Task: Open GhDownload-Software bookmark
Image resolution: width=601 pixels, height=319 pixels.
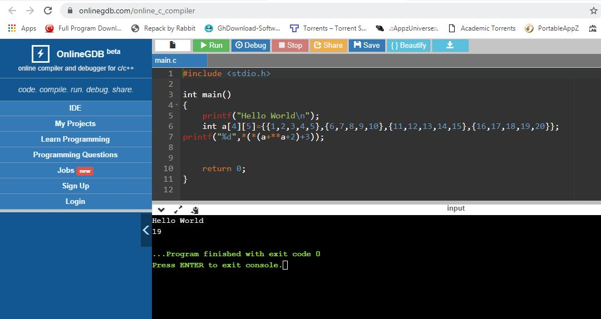Action: click(243, 28)
